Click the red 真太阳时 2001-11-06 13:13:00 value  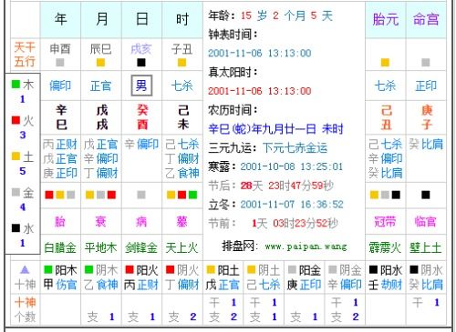tap(260, 91)
